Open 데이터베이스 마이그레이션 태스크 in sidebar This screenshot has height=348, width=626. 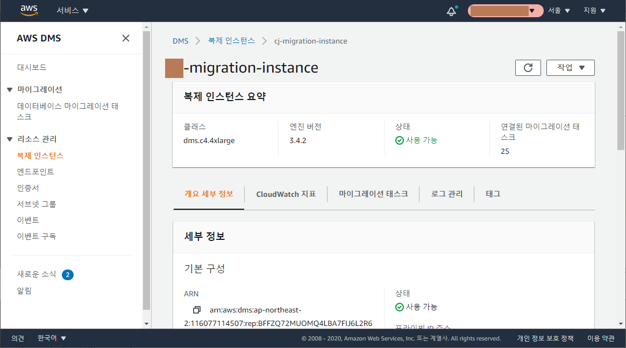point(68,111)
